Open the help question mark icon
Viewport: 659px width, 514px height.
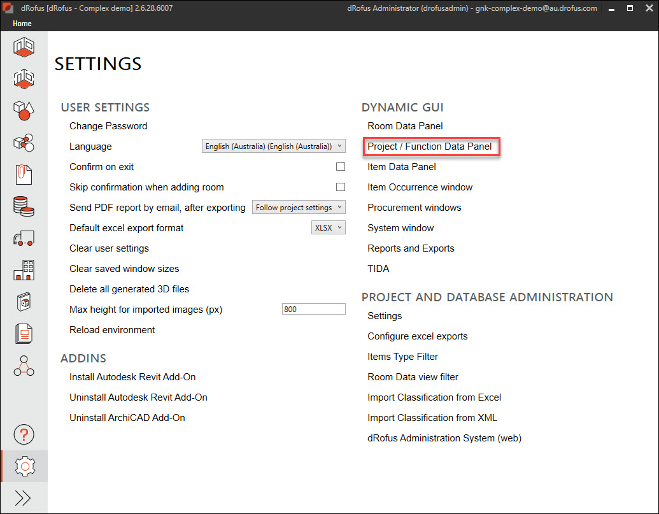tap(24, 434)
